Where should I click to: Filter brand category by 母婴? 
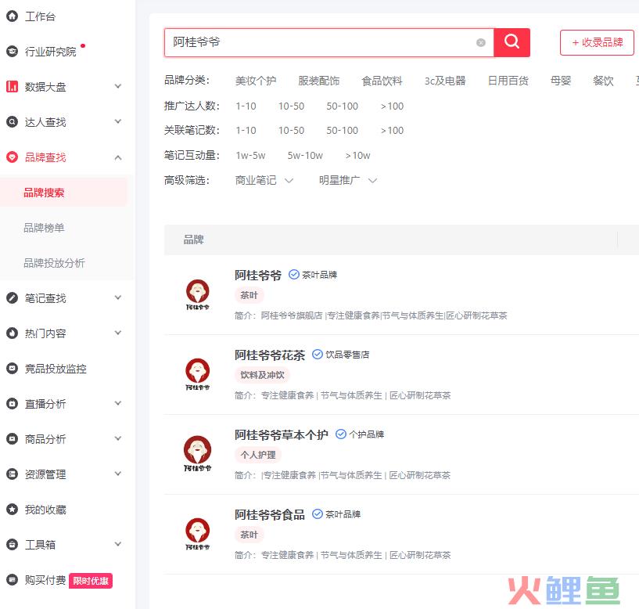[561, 81]
